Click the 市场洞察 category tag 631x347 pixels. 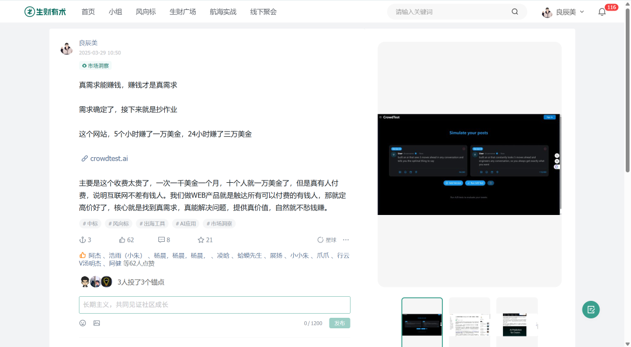[95, 65]
